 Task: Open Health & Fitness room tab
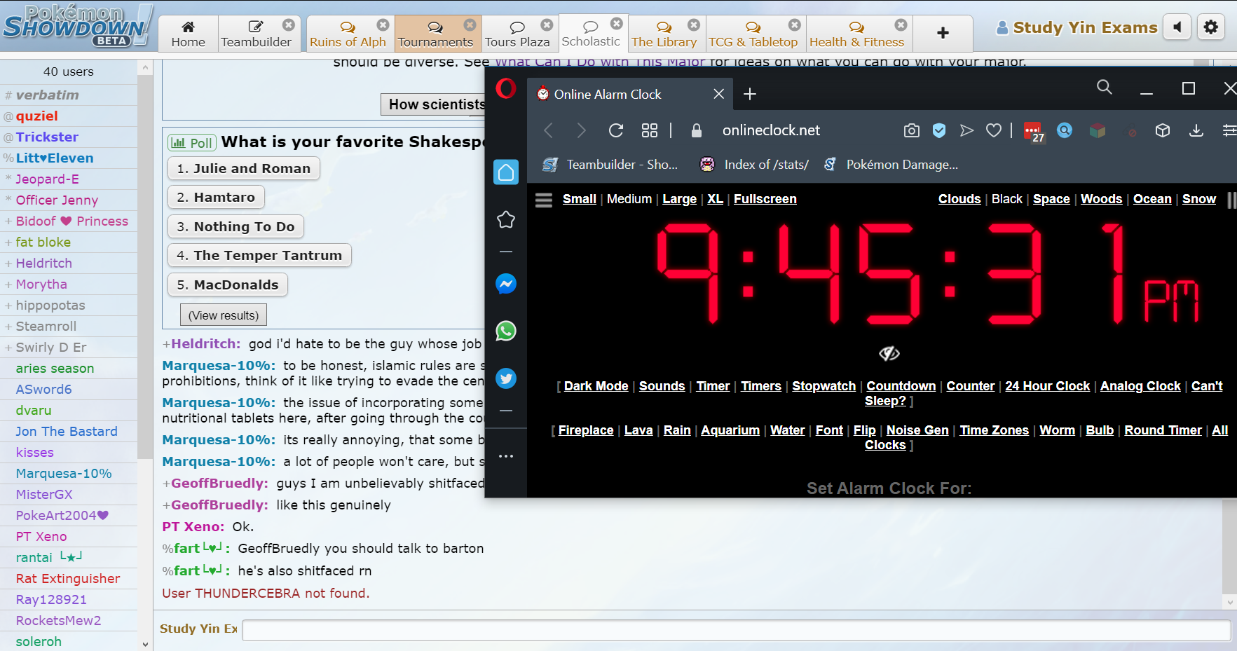857,34
